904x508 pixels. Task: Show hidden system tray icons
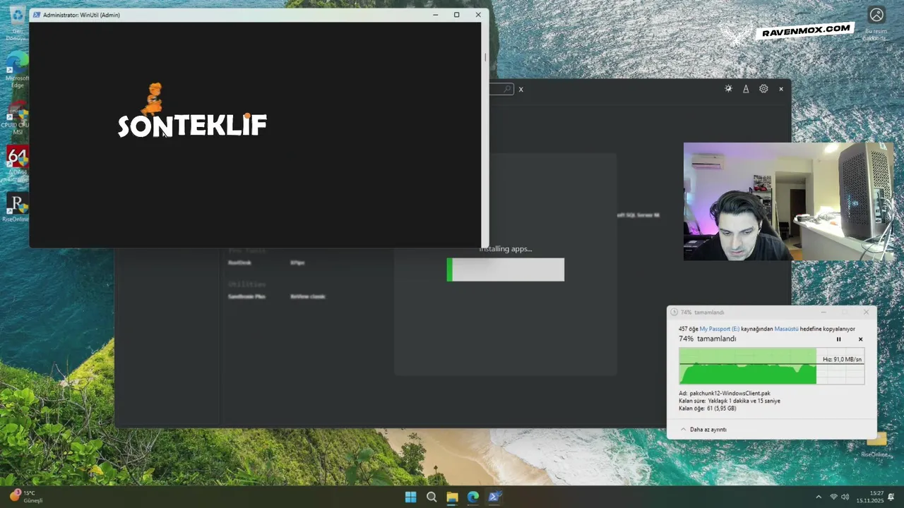(x=819, y=497)
